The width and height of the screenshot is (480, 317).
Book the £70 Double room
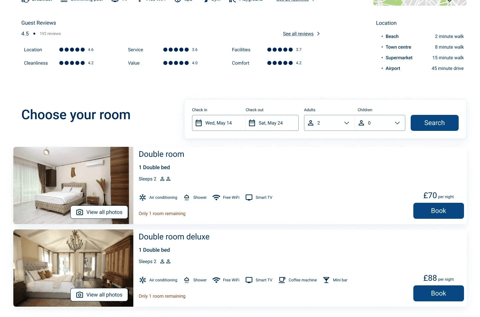pyautogui.click(x=439, y=211)
